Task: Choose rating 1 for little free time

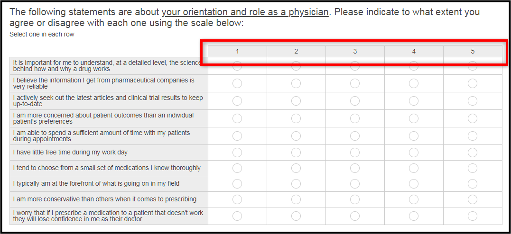Action: [237, 153]
